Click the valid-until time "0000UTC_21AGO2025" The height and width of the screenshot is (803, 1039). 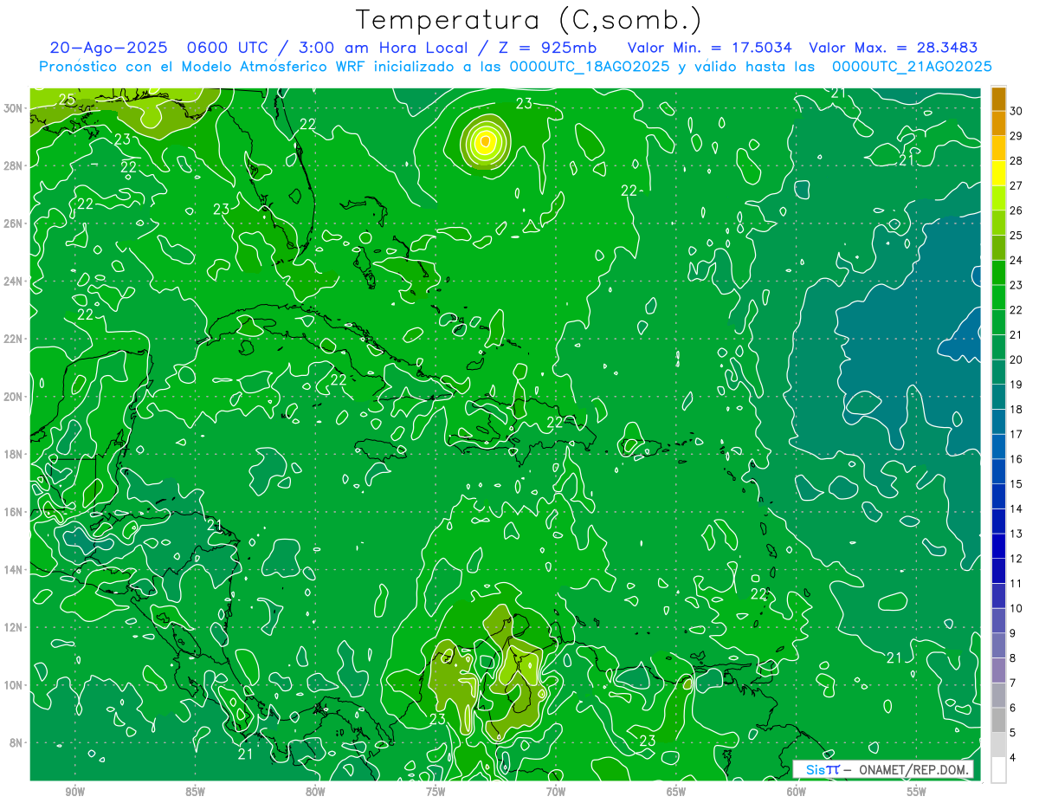pos(912,67)
